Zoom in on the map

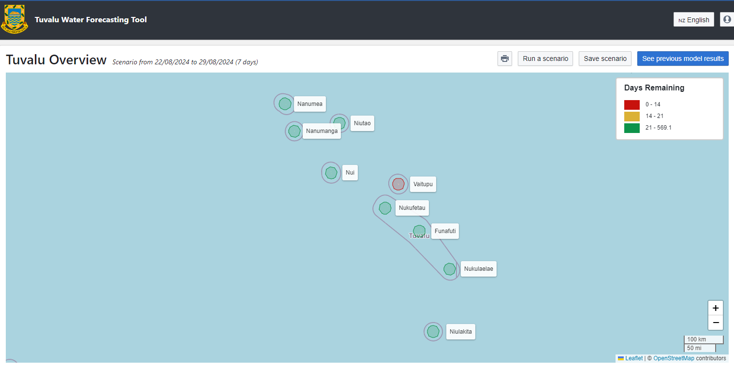point(715,308)
